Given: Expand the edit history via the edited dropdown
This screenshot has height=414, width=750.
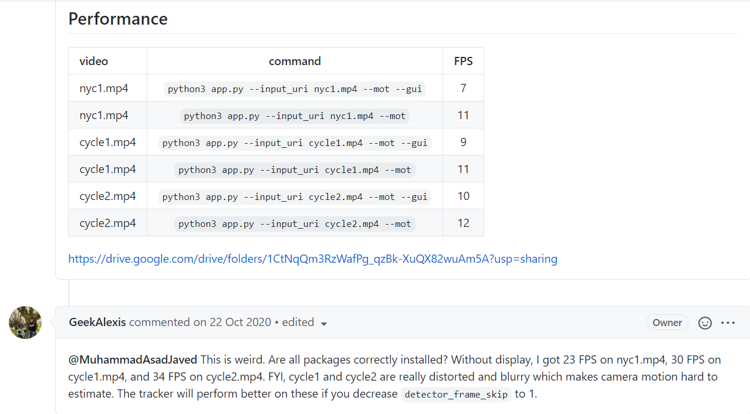Looking at the screenshot, I should 324,324.
